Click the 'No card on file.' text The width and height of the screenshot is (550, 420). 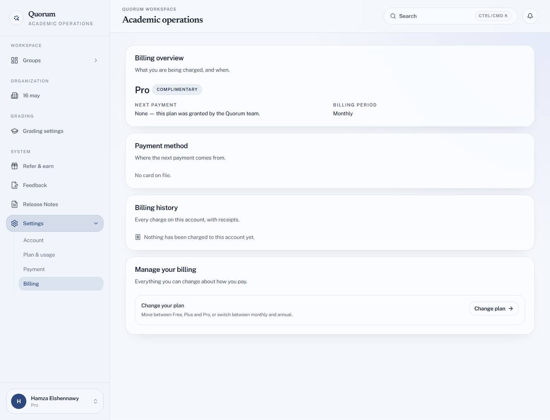(153, 175)
